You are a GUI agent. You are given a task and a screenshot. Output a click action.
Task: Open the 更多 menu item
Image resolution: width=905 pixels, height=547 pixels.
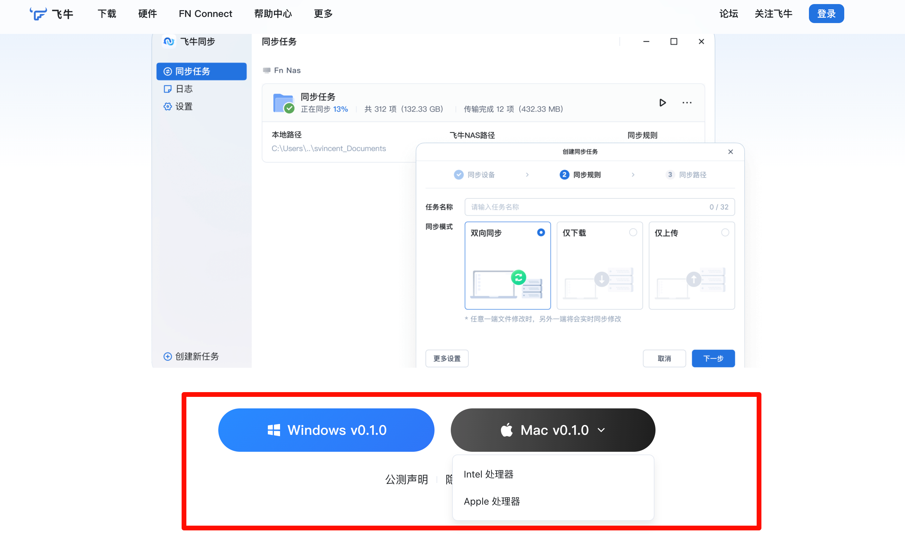[323, 14]
